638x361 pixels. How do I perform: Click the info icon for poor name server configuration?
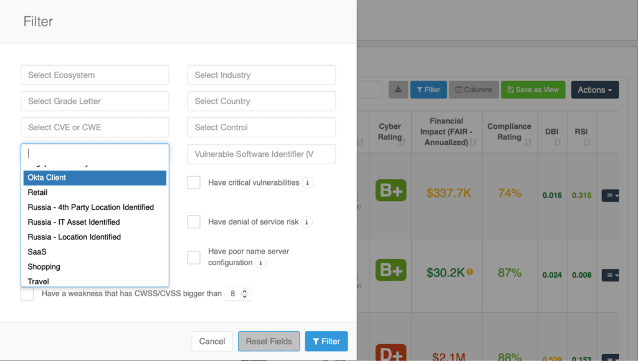coord(261,263)
